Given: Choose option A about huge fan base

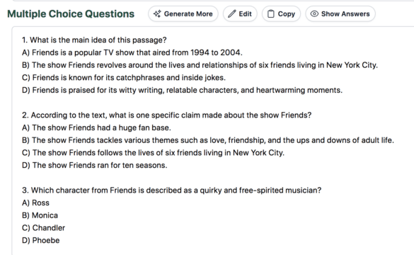Looking at the screenshot, I should [x=96, y=127].
